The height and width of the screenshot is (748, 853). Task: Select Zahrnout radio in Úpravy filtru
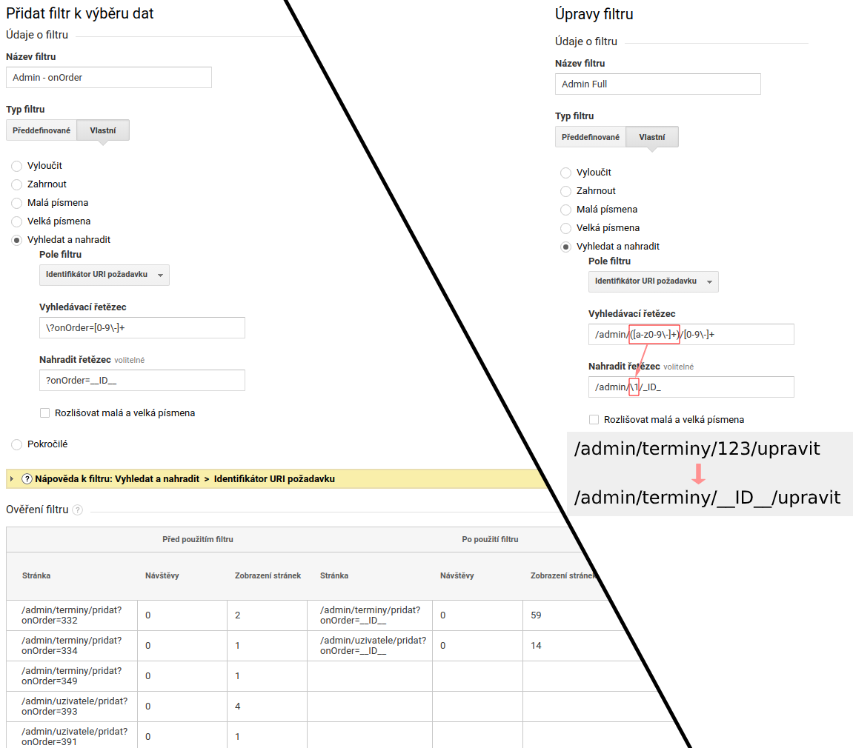565,191
